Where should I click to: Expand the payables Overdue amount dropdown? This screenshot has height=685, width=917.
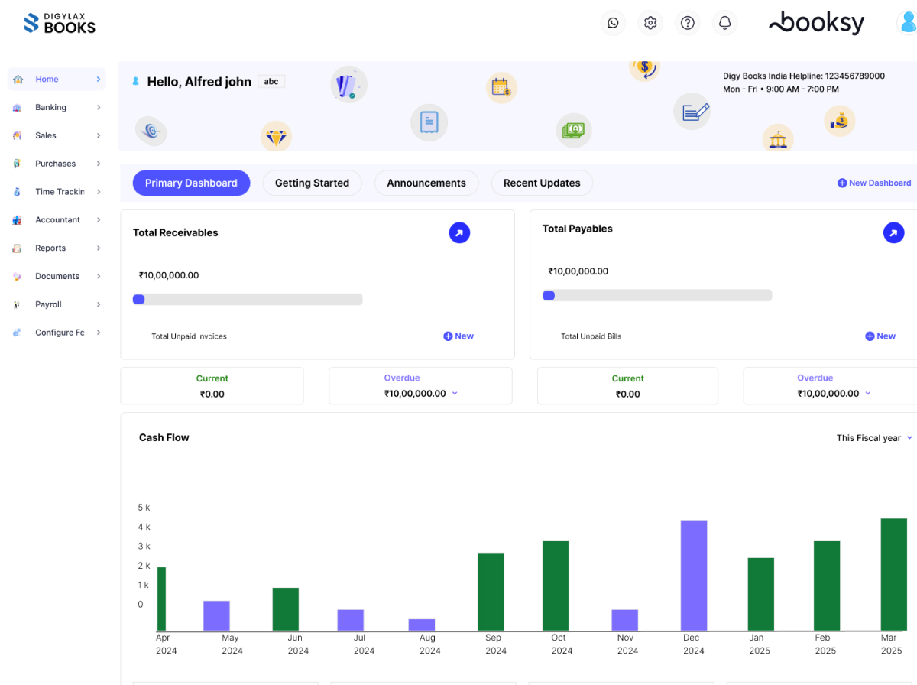[x=867, y=393]
